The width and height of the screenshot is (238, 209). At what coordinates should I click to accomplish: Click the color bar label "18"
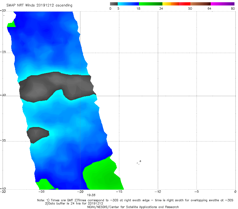[138, 8]
